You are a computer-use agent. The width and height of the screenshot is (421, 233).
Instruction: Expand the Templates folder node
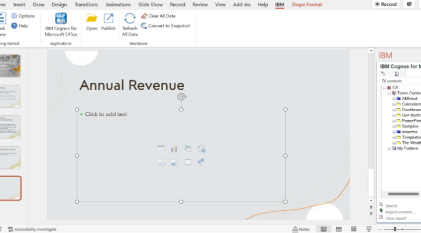tap(394, 137)
